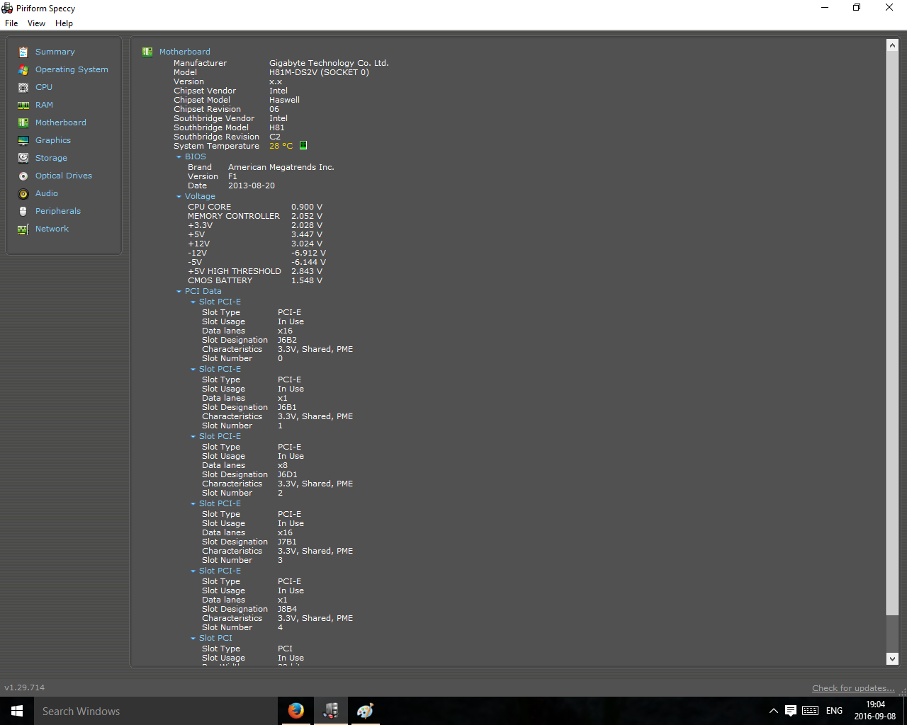Click the BIOS brand "American Megatrends Inc."
Image resolution: width=907 pixels, height=725 pixels.
tap(281, 167)
